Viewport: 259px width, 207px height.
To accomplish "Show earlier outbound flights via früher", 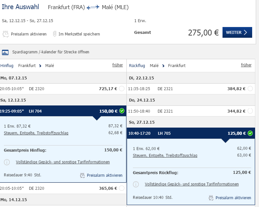I will 118,65.
